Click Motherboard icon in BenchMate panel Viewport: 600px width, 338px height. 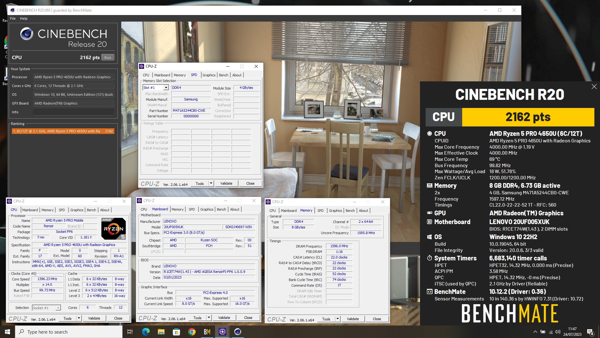point(429,222)
